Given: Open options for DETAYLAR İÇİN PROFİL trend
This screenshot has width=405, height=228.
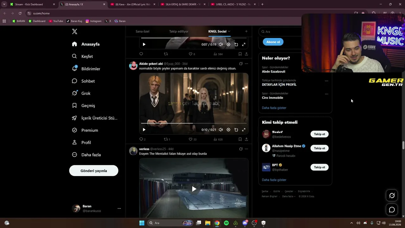Looking at the screenshot, I should [327, 81].
